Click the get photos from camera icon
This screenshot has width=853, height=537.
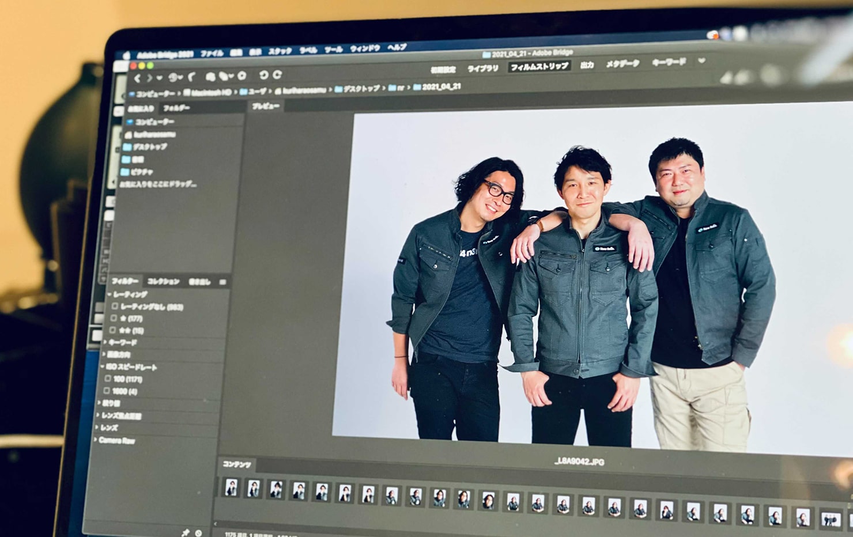click(211, 76)
